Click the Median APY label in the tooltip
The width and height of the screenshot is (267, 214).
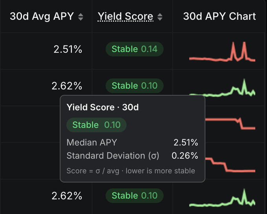coord(92,143)
